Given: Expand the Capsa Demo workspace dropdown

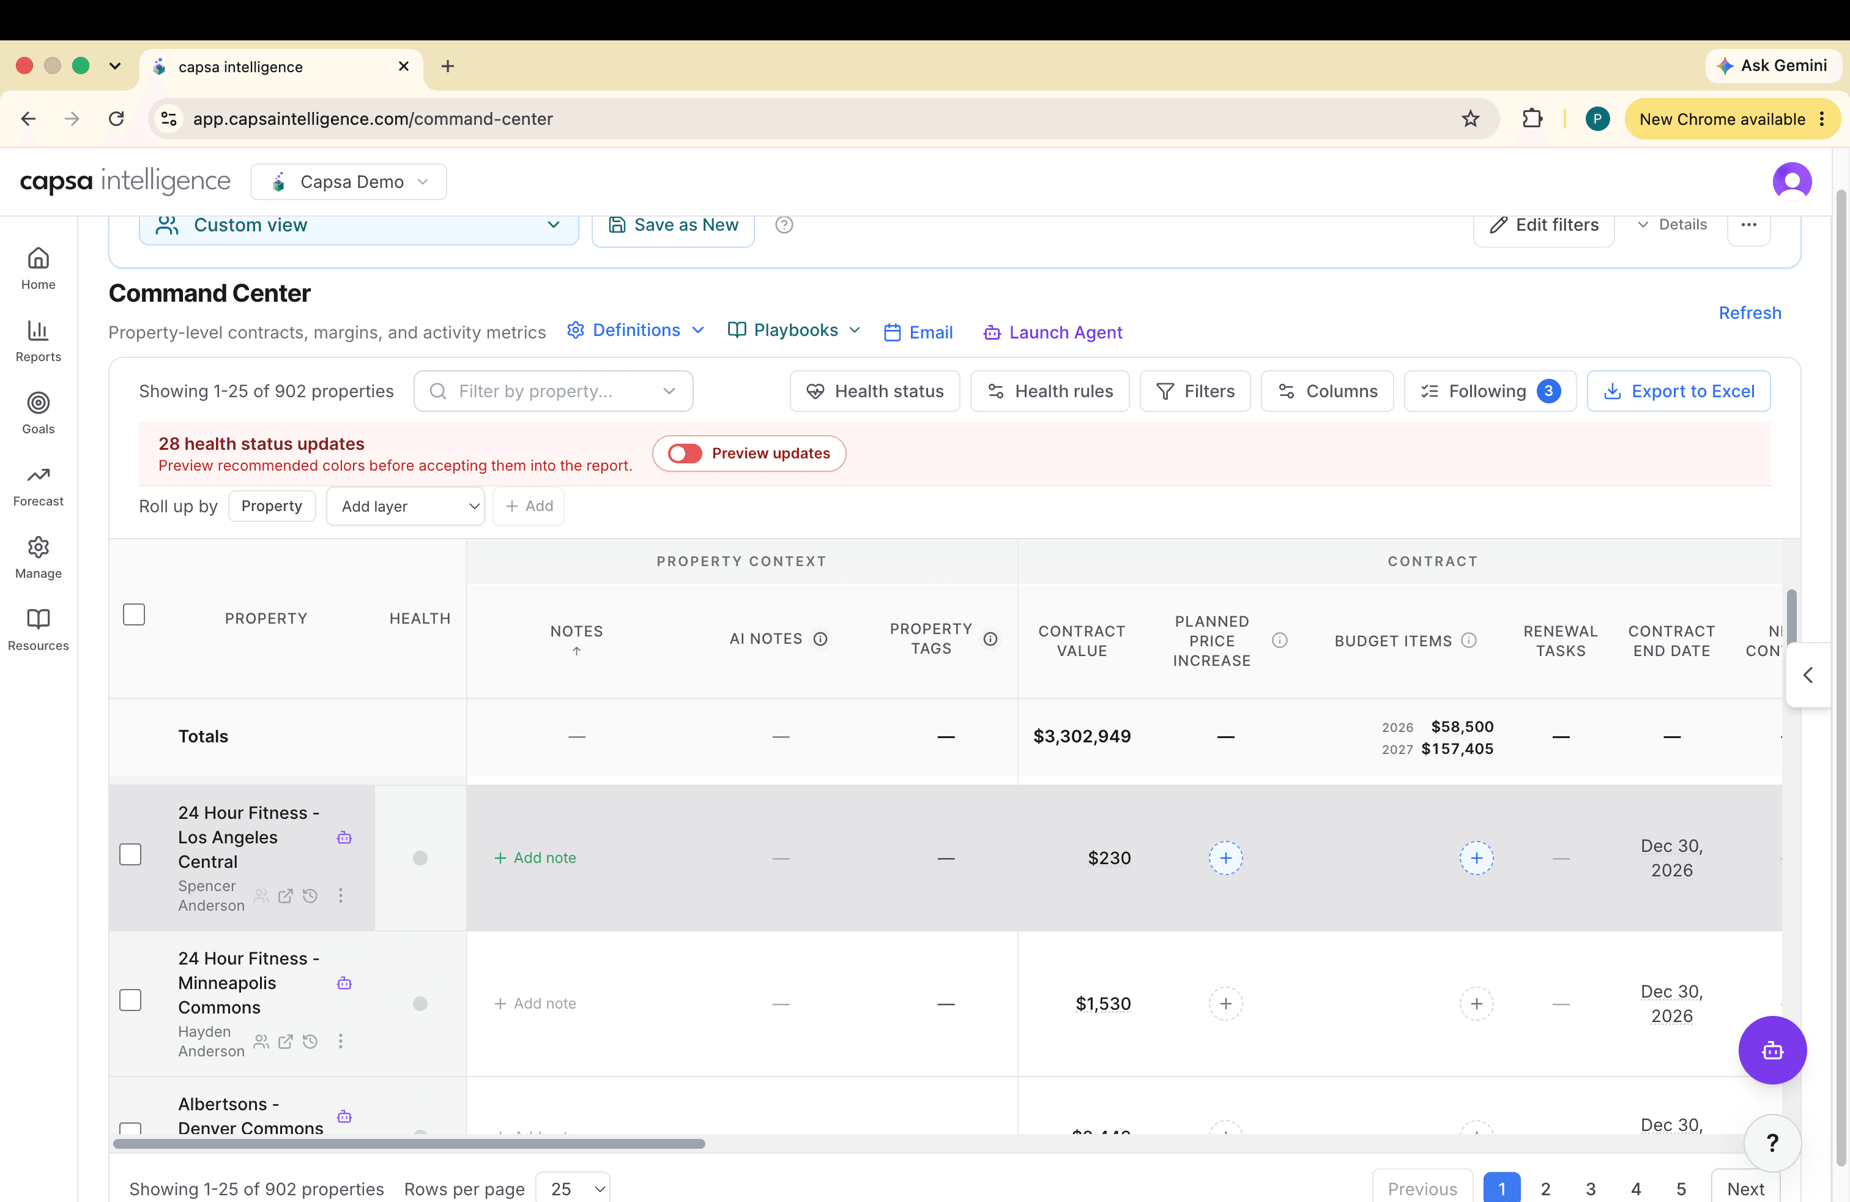Looking at the screenshot, I should click(x=348, y=181).
